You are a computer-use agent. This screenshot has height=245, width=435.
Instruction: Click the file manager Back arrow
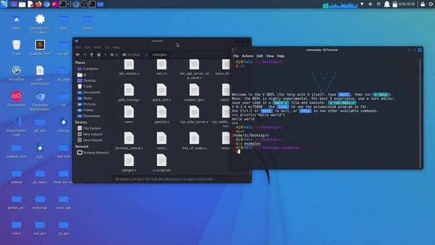point(78,54)
